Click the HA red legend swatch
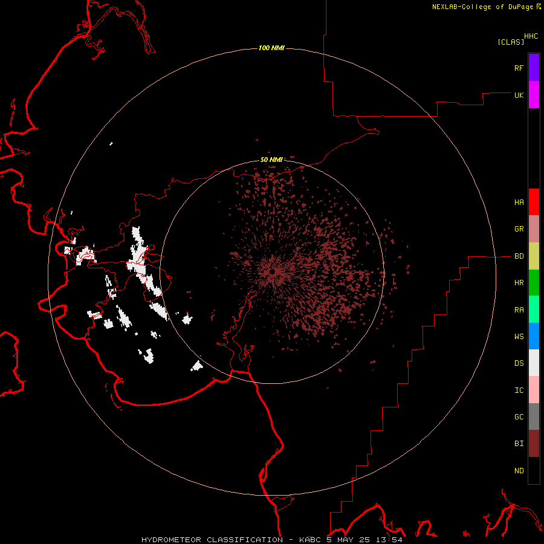The width and height of the screenshot is (544, 544). pyautogui.click(x=534, y=202)
